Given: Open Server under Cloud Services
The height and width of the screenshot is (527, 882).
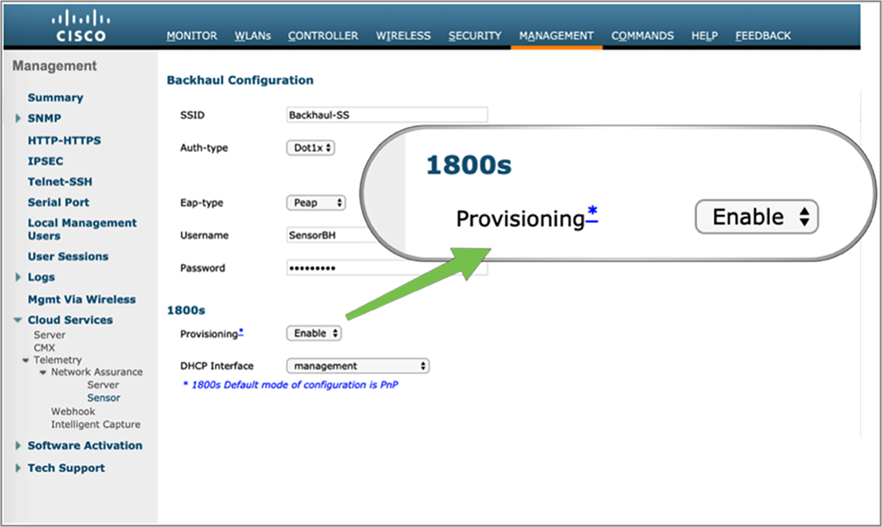Looking at the screenshot, I should point(49,335).
